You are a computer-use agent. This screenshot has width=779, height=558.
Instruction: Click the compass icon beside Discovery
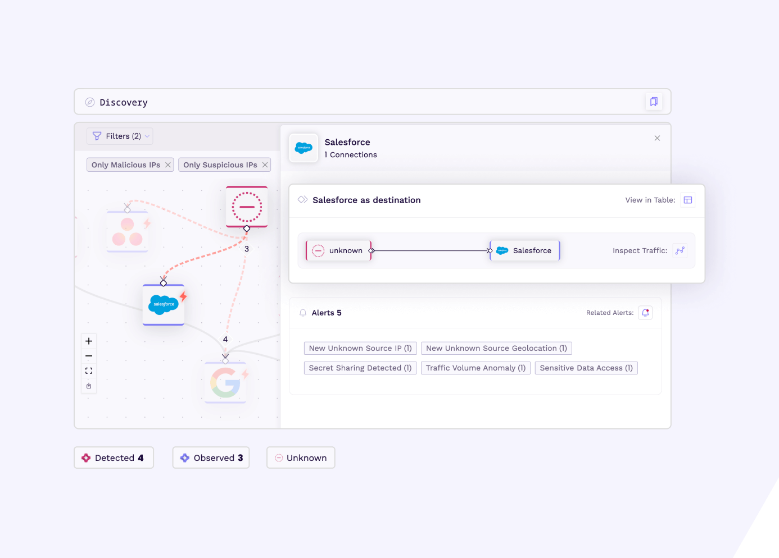point(90,102)
